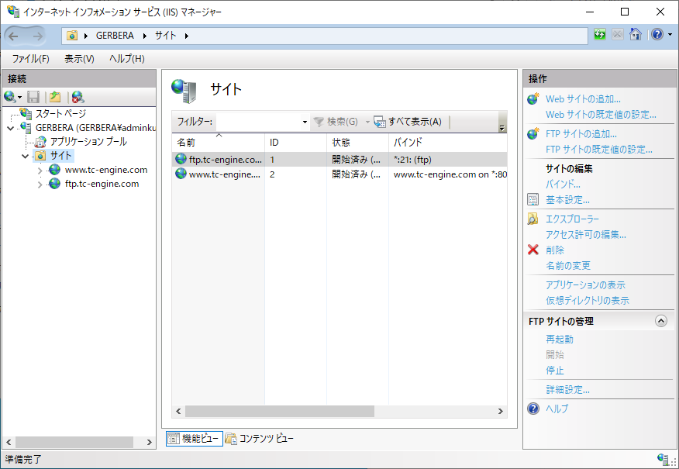Select the サイト node in tree
The width and height of the screenshot is (679, 469).
coord(60,156)
